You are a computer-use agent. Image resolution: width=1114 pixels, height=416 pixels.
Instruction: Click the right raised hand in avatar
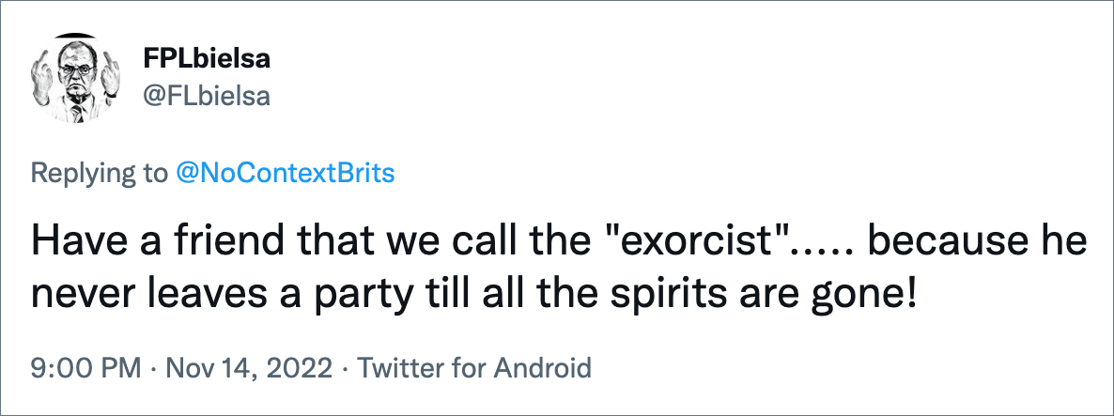pyautogui.click(x=108, y=74)
